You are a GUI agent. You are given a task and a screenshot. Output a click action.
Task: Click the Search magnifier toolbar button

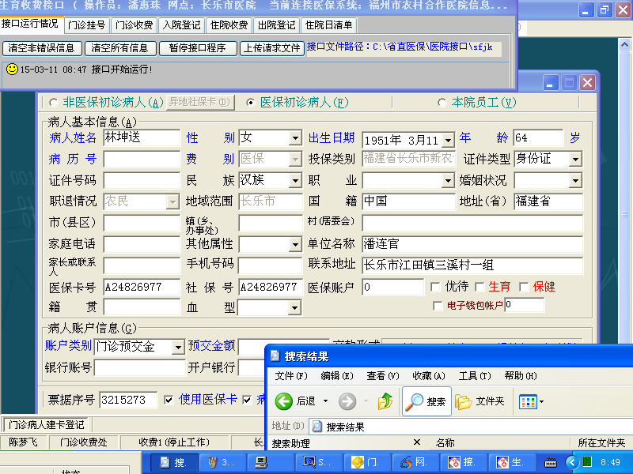coord(427,401)
